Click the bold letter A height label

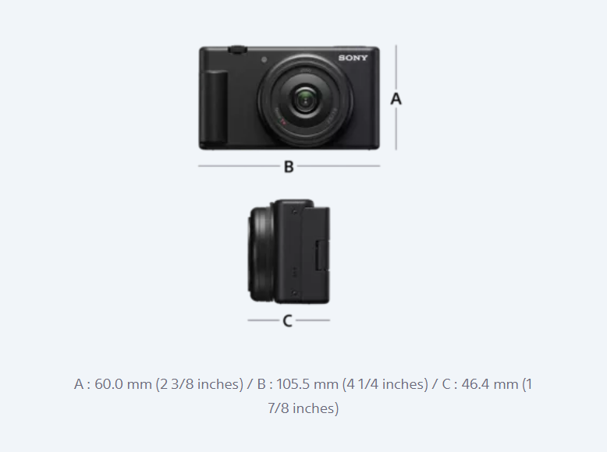[396, 99]
